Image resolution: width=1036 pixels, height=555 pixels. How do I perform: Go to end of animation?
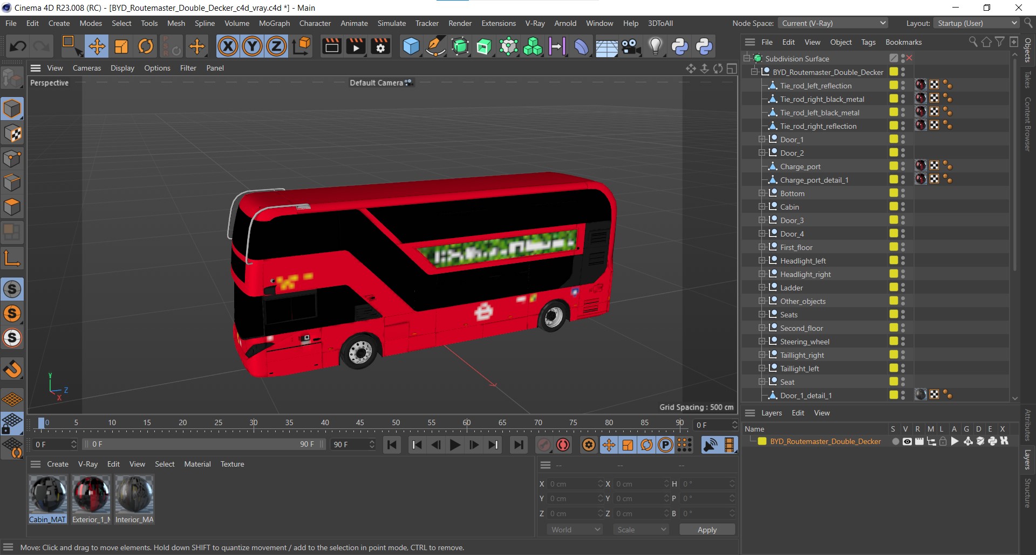click(x=519, y=445)
